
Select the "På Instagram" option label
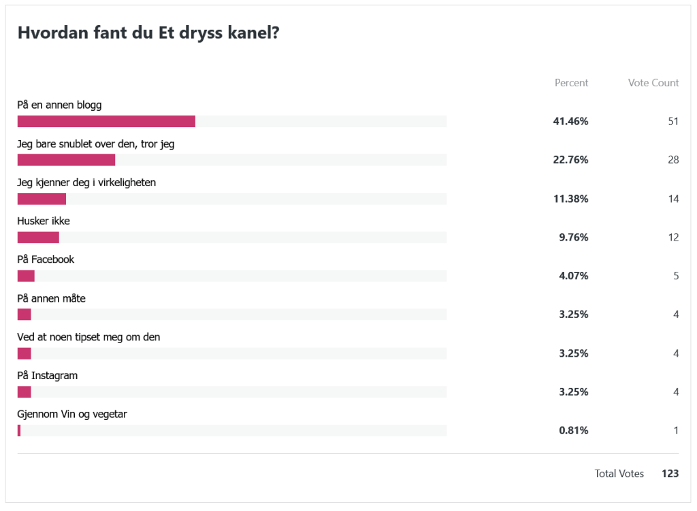click(47, 376)
